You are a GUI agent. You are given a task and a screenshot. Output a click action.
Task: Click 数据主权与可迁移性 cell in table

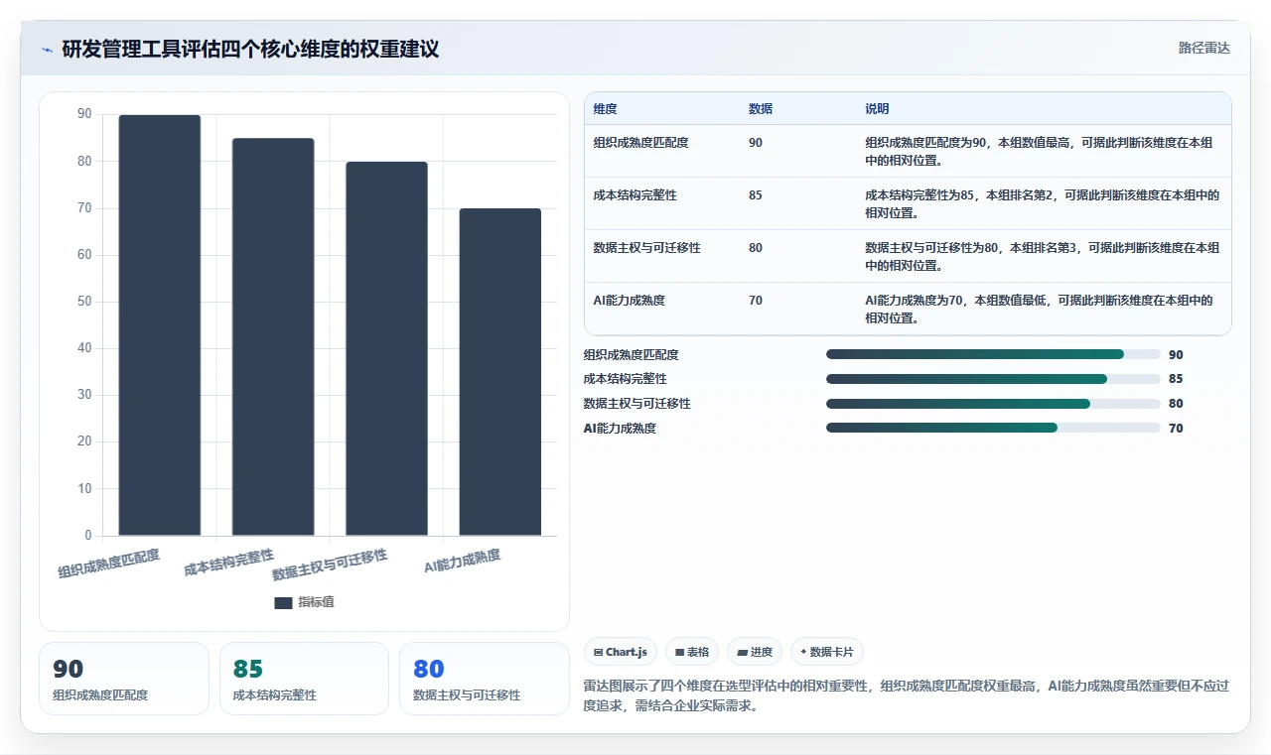coord(646,248)
